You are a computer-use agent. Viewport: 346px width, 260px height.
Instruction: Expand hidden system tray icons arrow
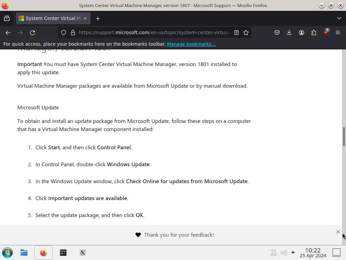point(293,252)
